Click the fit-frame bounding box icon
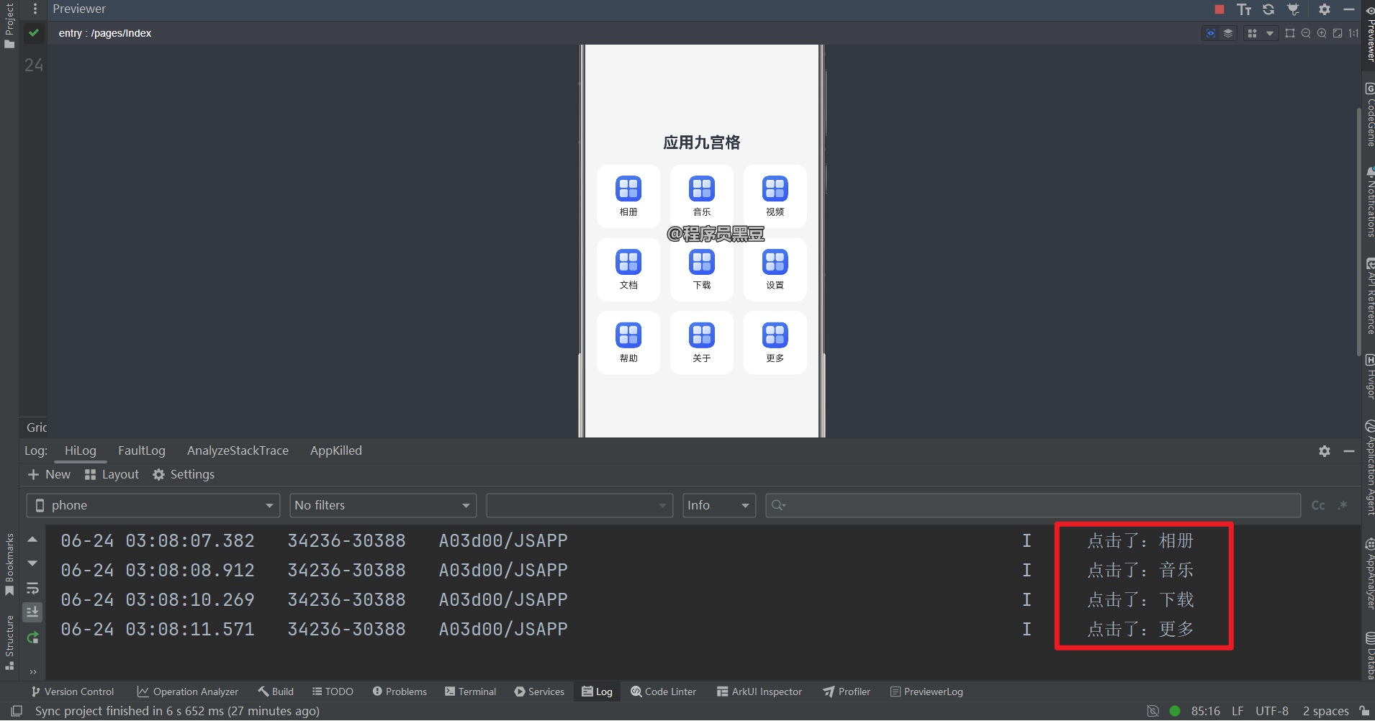Image resolution: width=1375 pixels, height=721 pixels. 1290,33
